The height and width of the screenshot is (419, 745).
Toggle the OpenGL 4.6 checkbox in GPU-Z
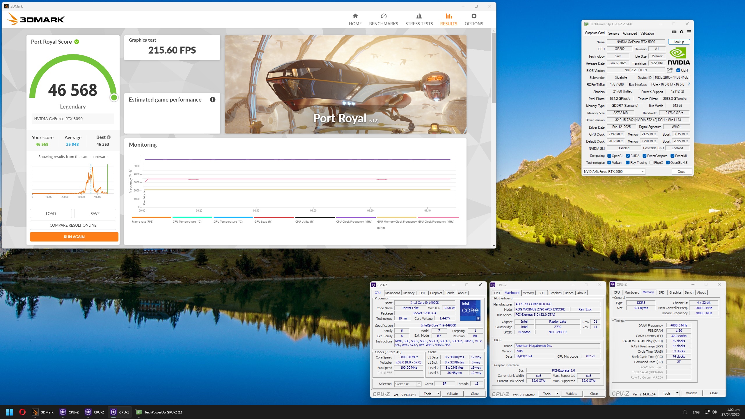coord(668,163)
